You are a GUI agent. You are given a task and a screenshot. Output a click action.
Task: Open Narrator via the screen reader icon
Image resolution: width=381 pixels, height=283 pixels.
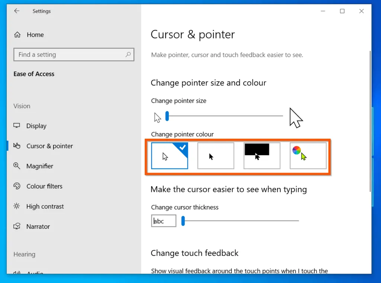point(17,226)
